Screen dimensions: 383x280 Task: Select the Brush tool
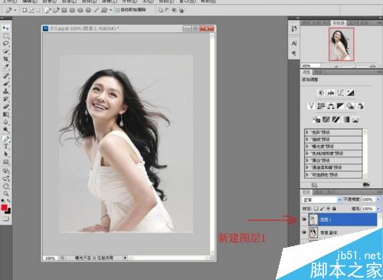[5, 84]
